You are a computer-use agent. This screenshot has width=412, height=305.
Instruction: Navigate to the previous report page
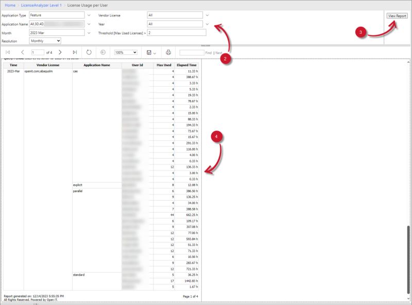point(22,52)
